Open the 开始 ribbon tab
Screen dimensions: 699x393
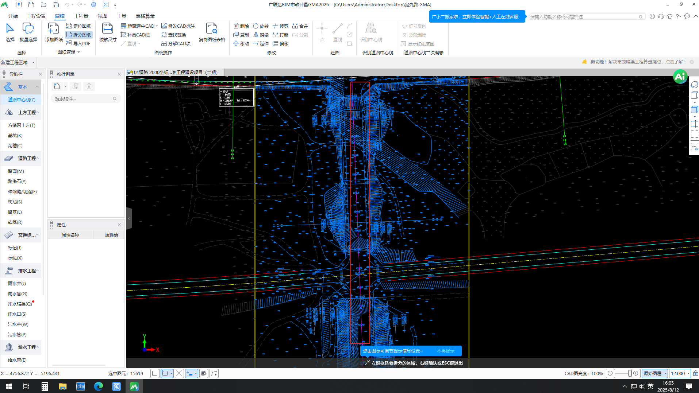pos(13,16)
